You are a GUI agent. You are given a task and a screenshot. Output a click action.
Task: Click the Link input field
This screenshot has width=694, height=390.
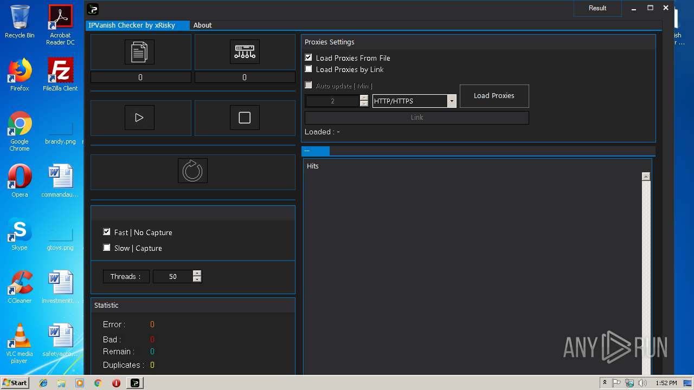[416, 118]
